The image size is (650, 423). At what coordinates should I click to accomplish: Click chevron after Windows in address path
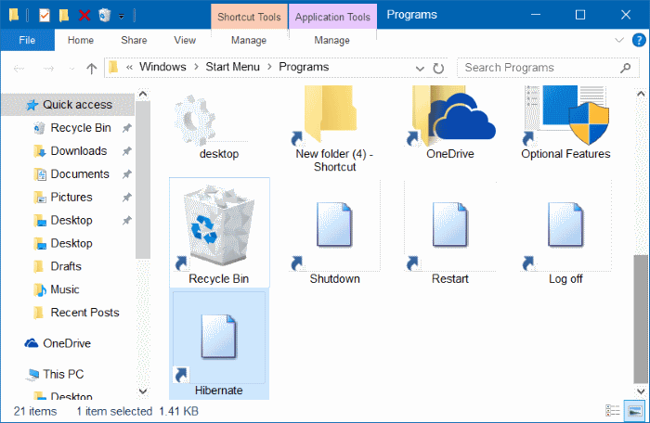click(x=197, y=67)
